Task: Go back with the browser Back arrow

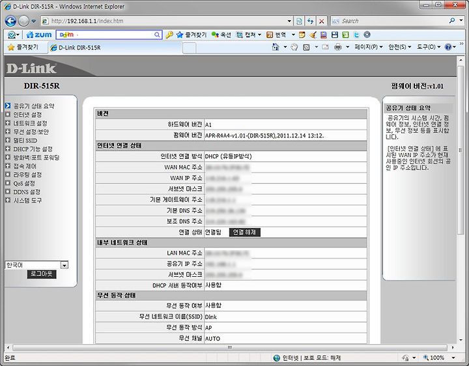Action: coord(10,21)
